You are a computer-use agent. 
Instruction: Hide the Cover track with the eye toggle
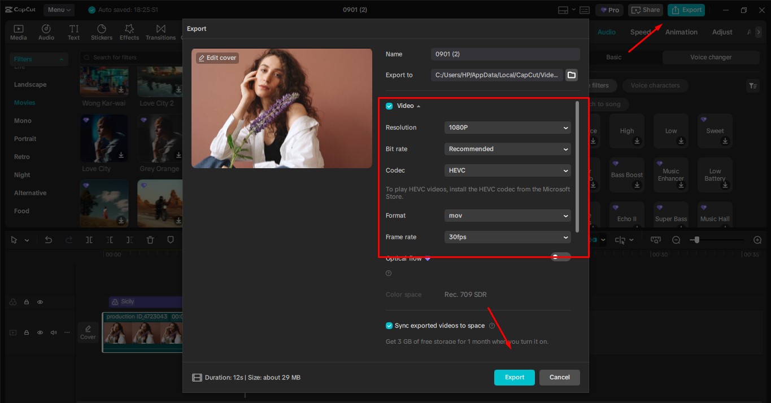[x=40, y=332]
